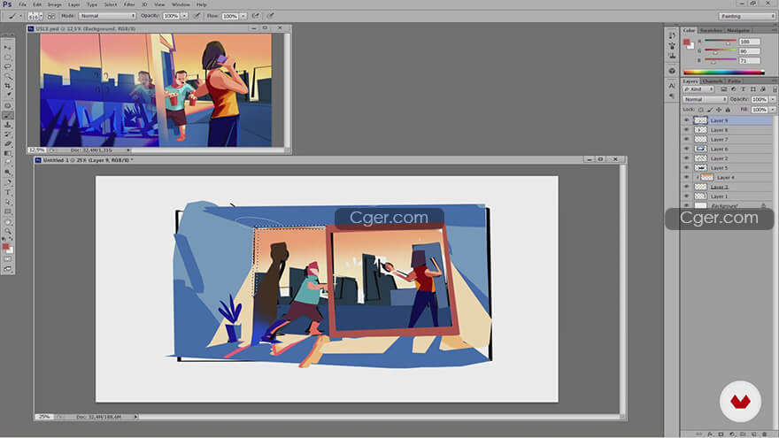The height and width of the screenshot is (438, 779).
Task: Click Quick Mask mode icon
Action: point(7,259)
